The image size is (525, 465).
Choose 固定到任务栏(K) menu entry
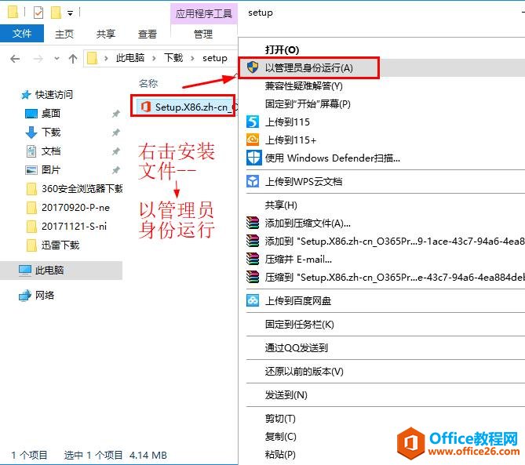299,324
